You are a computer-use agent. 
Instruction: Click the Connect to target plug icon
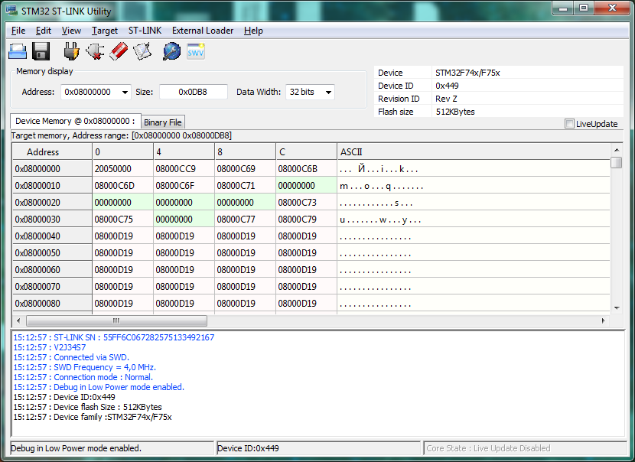71,51
